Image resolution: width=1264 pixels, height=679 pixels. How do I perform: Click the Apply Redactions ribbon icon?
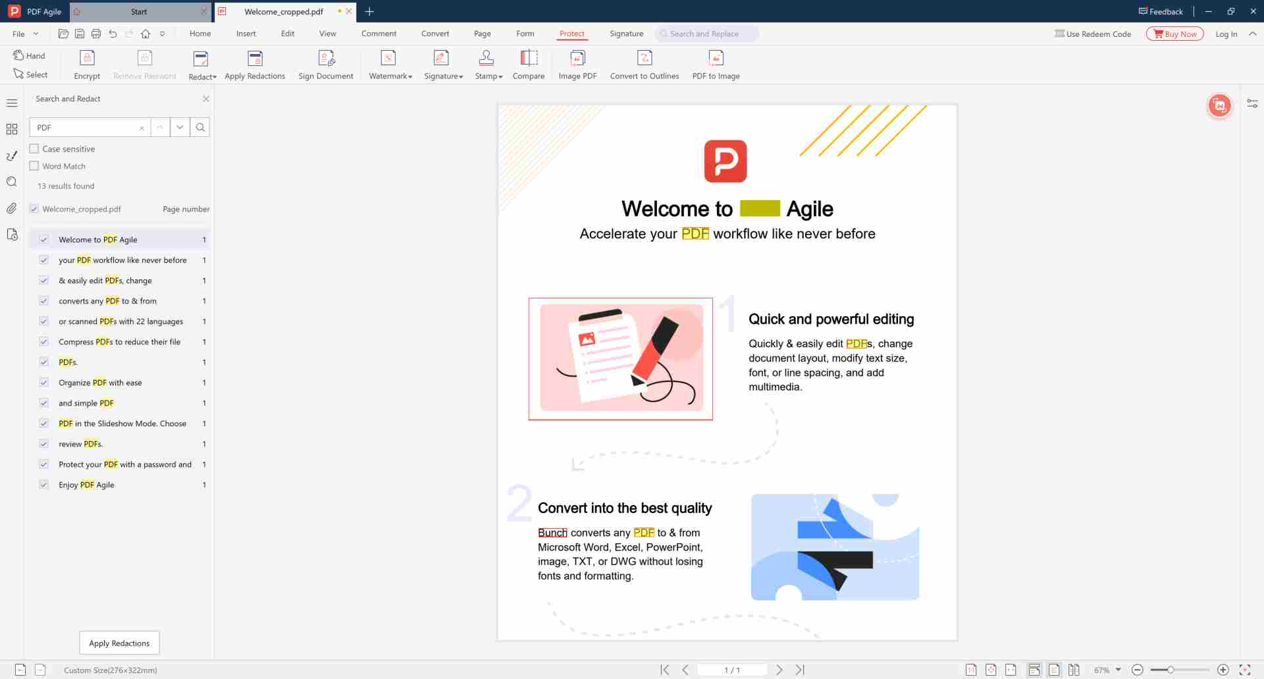click(x=255, y=65)
